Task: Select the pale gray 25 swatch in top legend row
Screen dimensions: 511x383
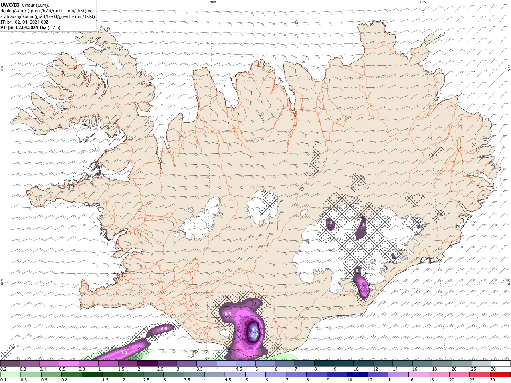Action: tap(481, 363)
